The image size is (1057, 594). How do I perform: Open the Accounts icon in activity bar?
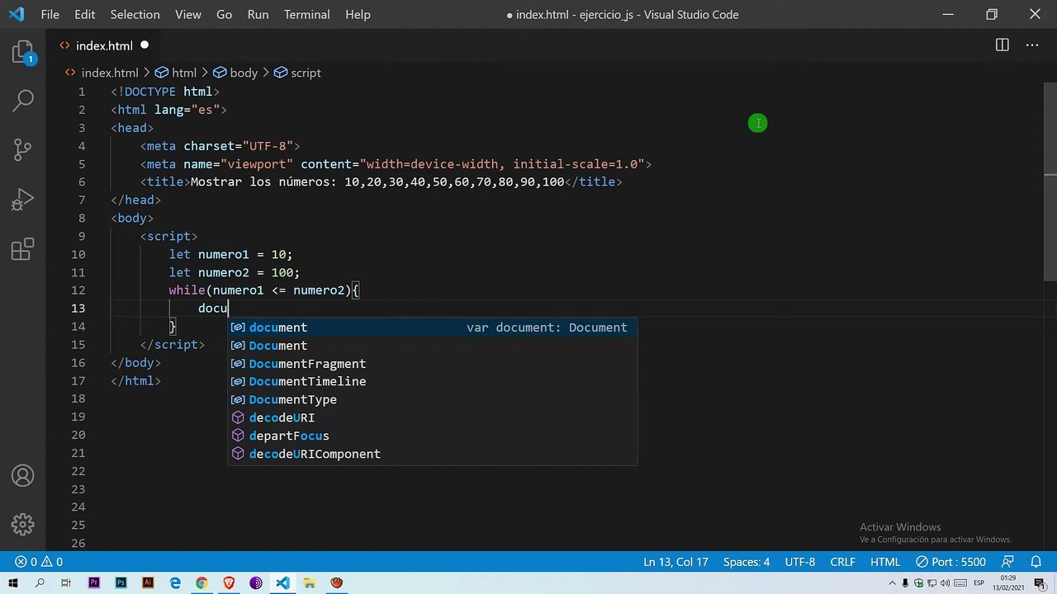click(x=22, y=475)
